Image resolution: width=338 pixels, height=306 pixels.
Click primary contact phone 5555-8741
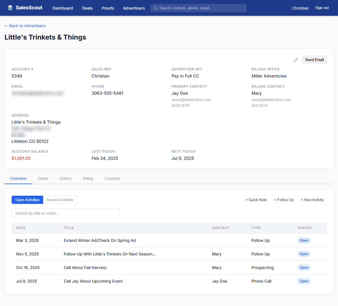point(181,106)
